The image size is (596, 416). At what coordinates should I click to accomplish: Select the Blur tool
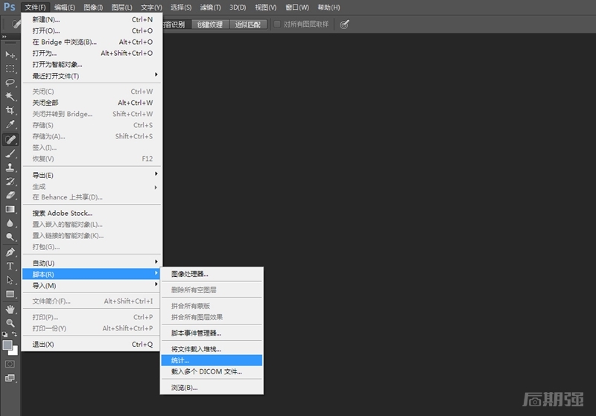10,223
